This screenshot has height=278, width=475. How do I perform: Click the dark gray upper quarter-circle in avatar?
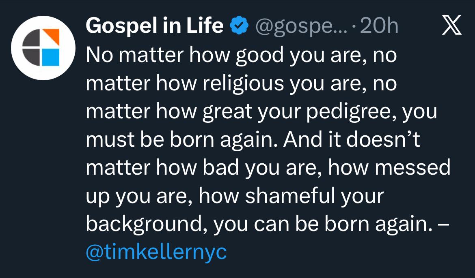pyautogui.click(x=32, y=39)
